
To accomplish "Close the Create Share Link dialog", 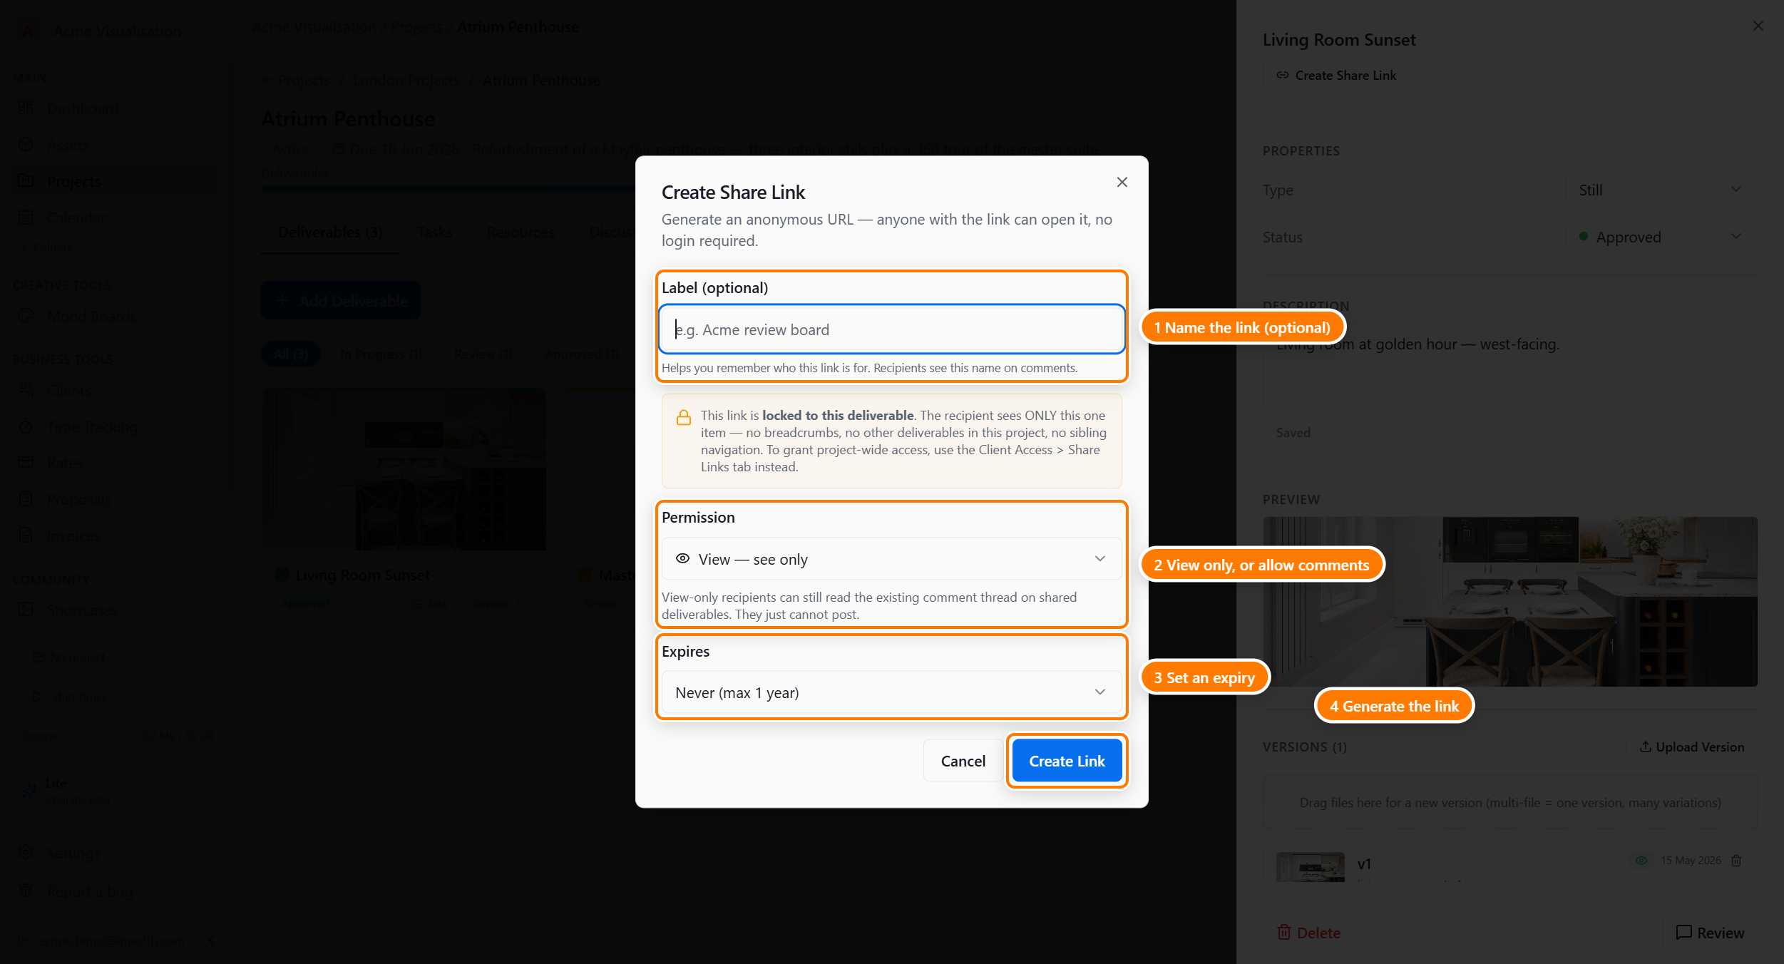I will 1122,183.
